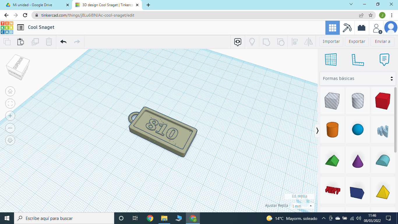The height and width of the screenshot is (224, 398).
Task: Open Windows Start menu
Action: (x=7, y=218)
